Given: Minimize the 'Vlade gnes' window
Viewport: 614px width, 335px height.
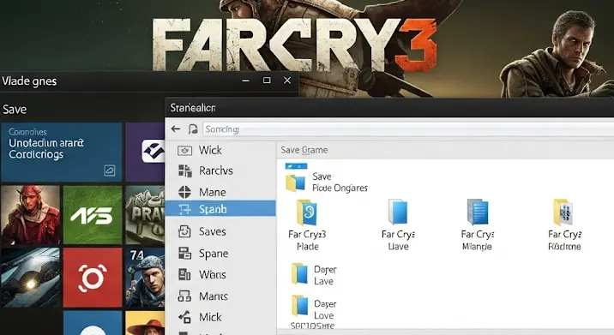Looking at the screenshot, I should pyautogui.click(x=245, y=81).
